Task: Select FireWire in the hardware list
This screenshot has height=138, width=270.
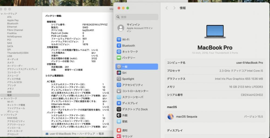Action: 12,33
